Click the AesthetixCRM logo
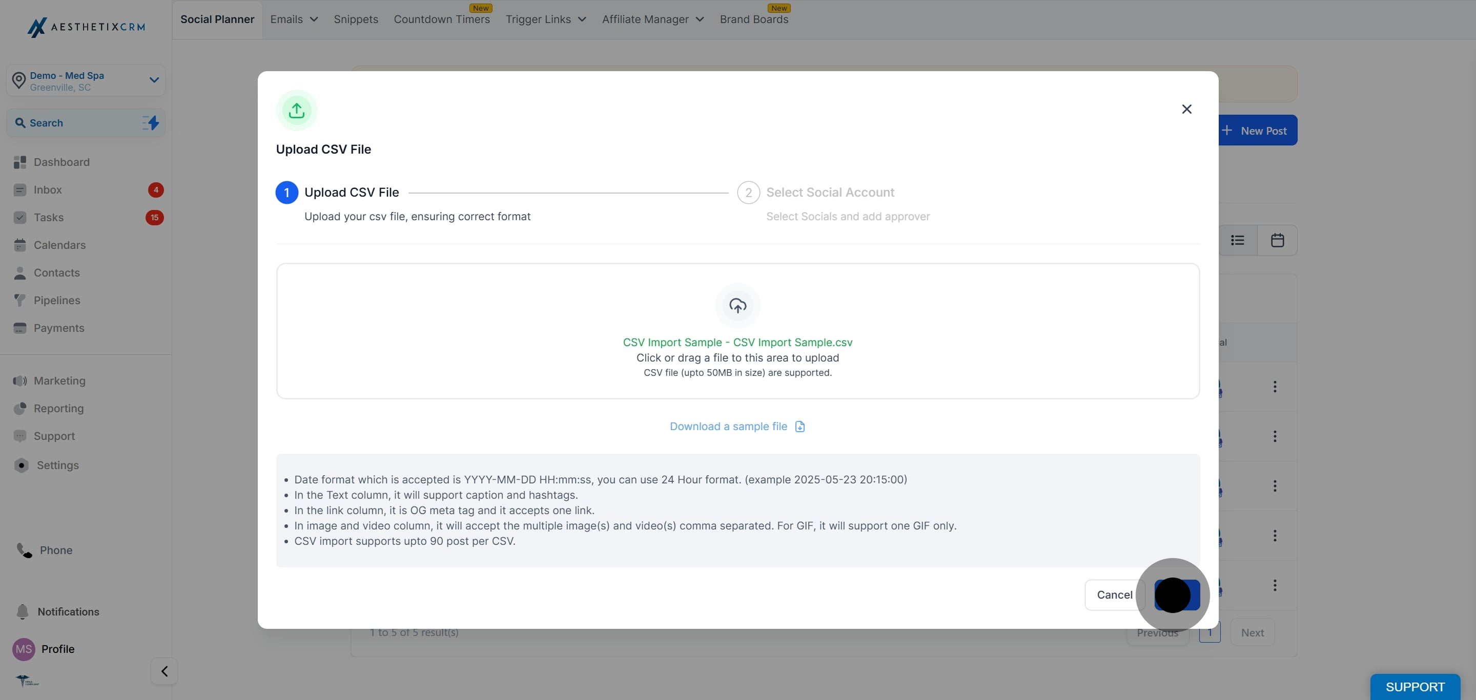The image size is (1476, 700). coord(86,27)
